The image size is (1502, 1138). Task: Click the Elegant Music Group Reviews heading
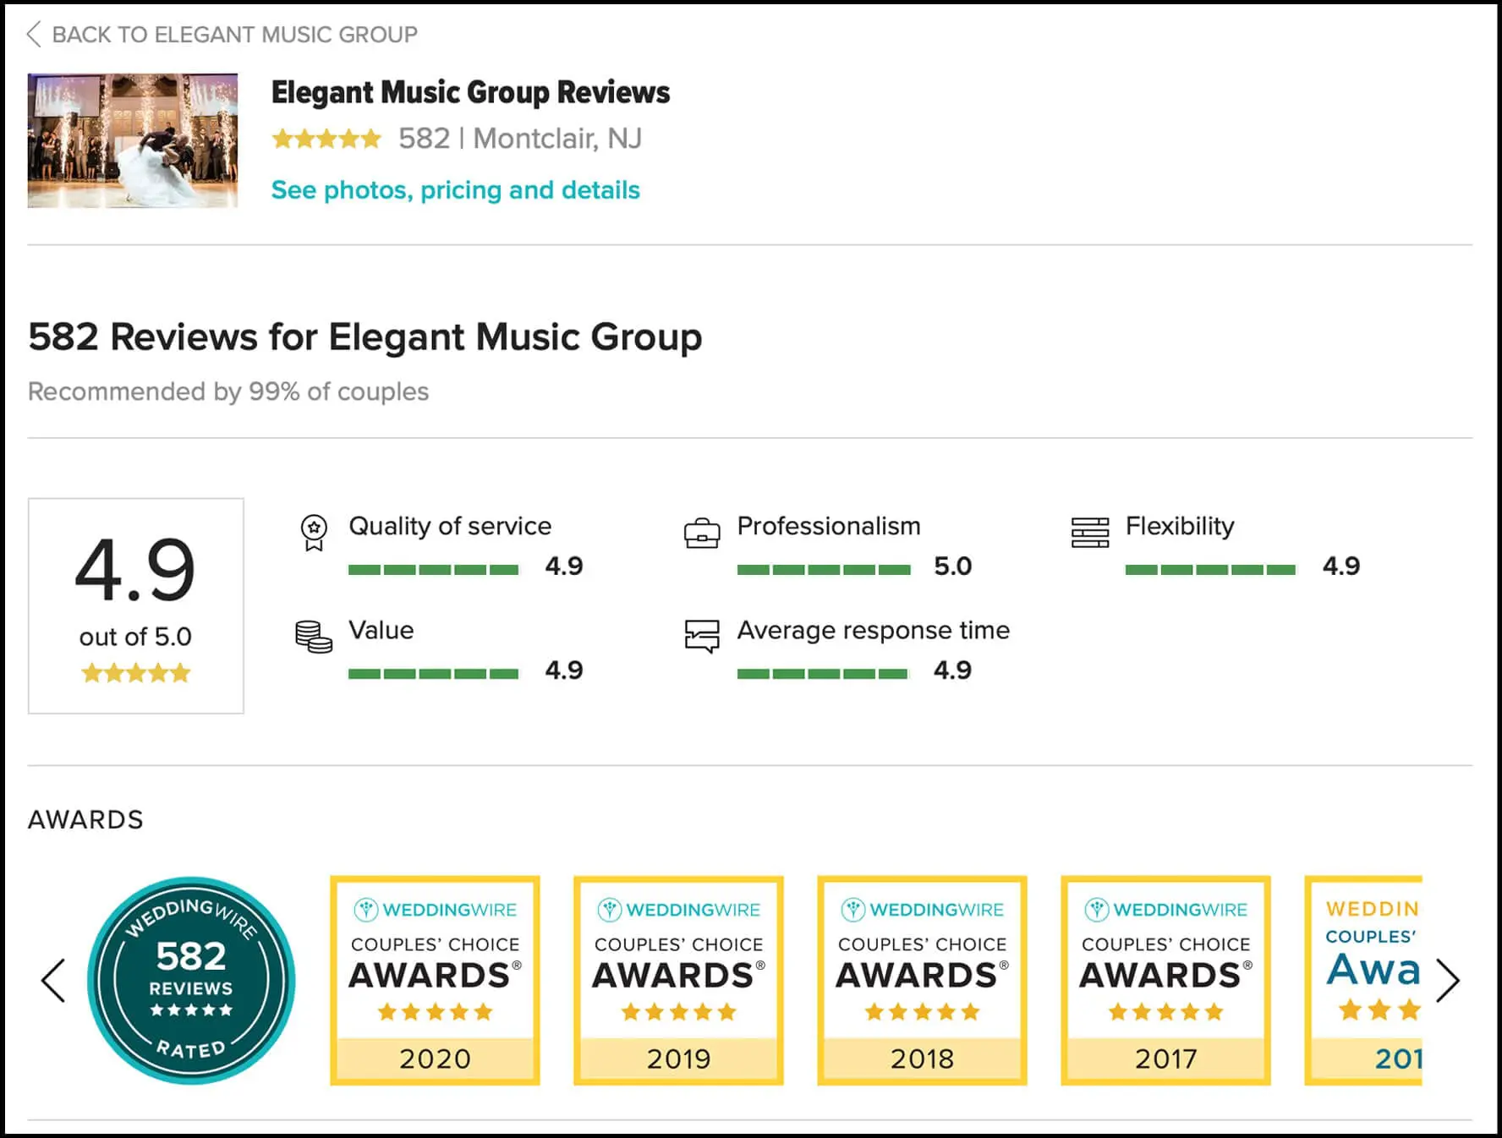click(470, 92)
